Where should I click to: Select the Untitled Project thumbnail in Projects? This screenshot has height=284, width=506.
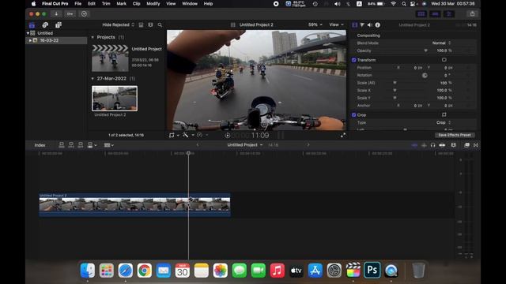pos(110,58)
